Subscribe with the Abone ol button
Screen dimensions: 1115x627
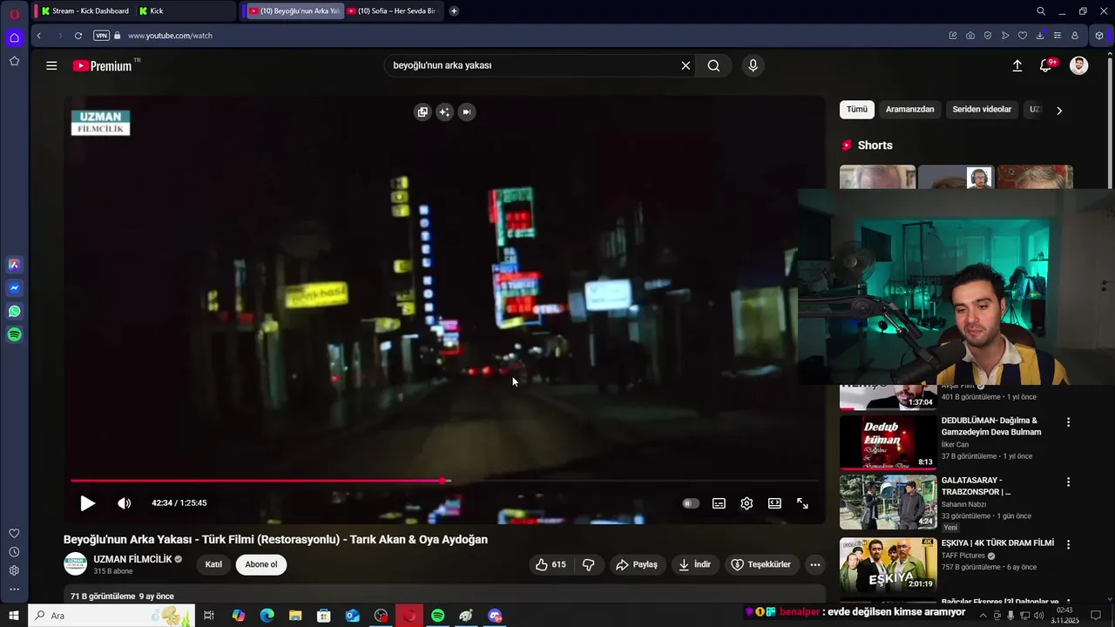click(x=260, y=564)
